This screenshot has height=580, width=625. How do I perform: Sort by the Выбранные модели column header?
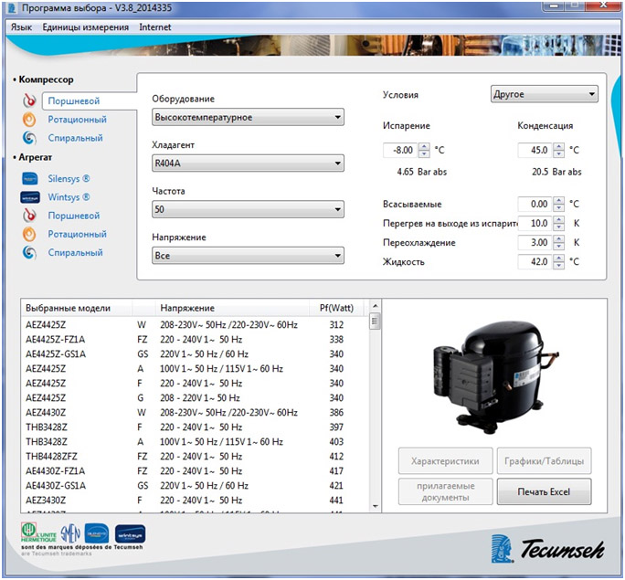tap(77, 308)
